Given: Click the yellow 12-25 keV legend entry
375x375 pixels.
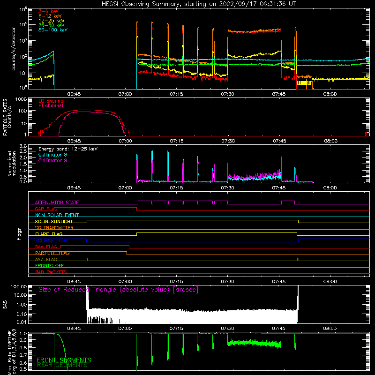Looking at the screenshot, I should pyautogui.click(x=52, y=21).
